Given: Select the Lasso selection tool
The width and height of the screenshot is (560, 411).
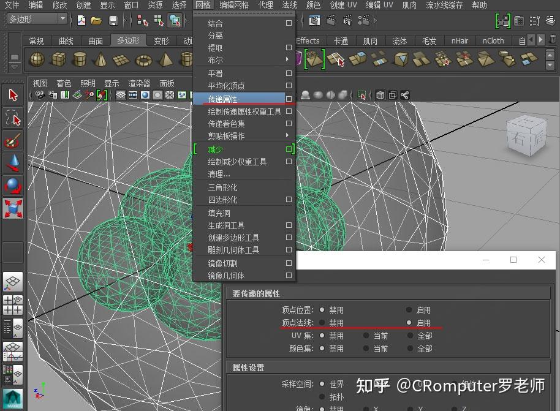Looking at the screenshot, I should (13, 118).
